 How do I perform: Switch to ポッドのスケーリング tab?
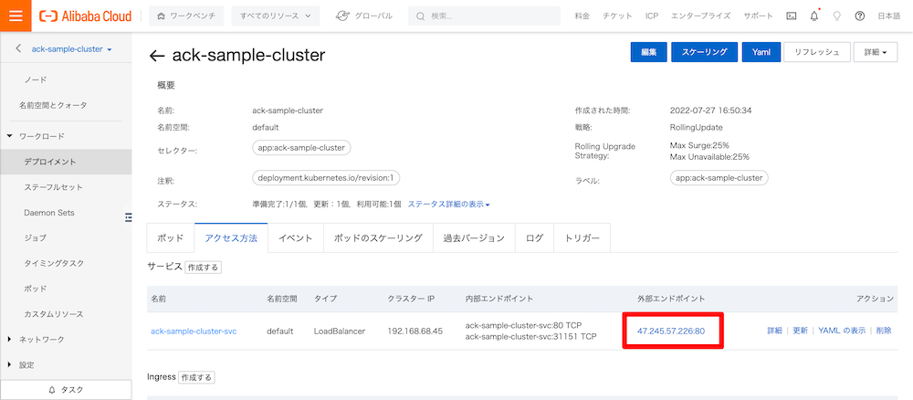coord(378,238)
